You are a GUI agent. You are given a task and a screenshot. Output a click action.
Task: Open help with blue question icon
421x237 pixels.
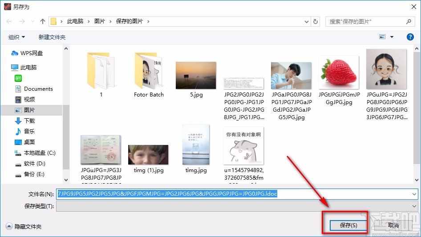pyautogui.click(x=410, y=37)
